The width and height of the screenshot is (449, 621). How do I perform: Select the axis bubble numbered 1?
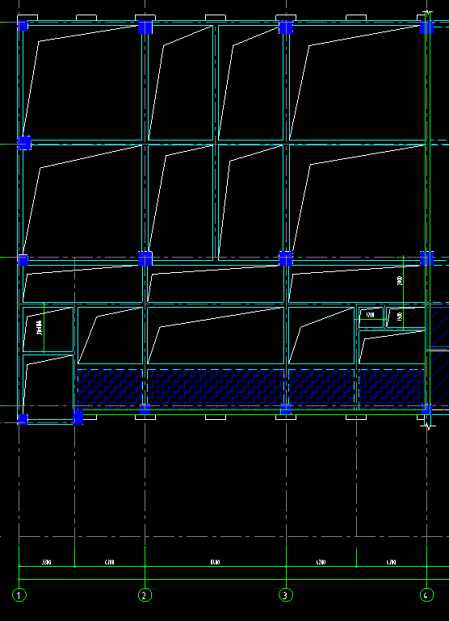[19, 594]
